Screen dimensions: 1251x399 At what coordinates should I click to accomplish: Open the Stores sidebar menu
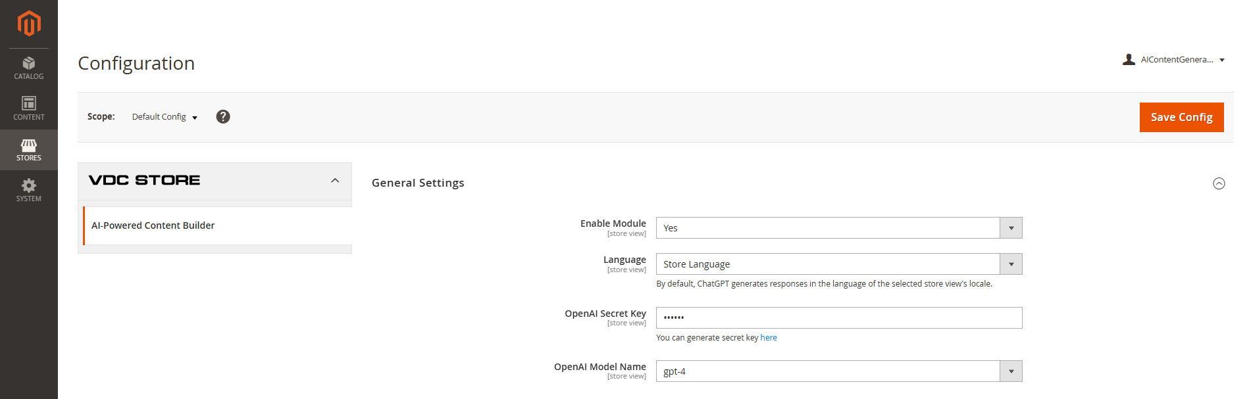(x=29, y=150)
